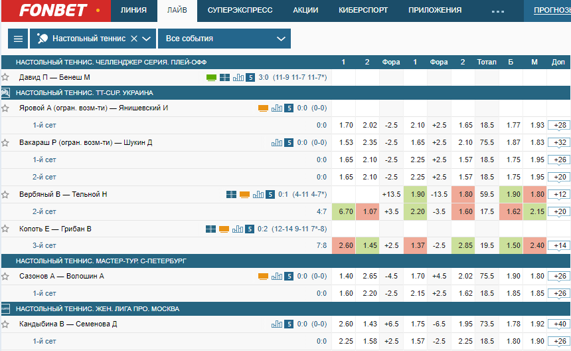The image size is (571, 351).
Task: Open statistics chart icon for Сазонов А match
Action: (277, 277)
